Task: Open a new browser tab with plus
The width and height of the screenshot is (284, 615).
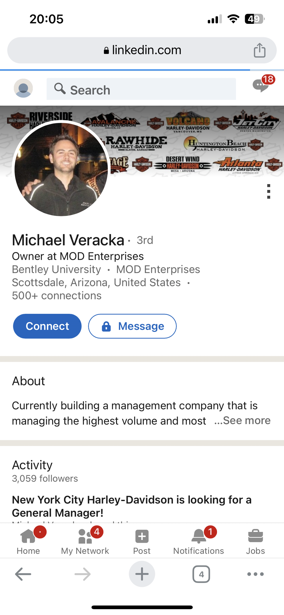Action: (x=142, y=574)
